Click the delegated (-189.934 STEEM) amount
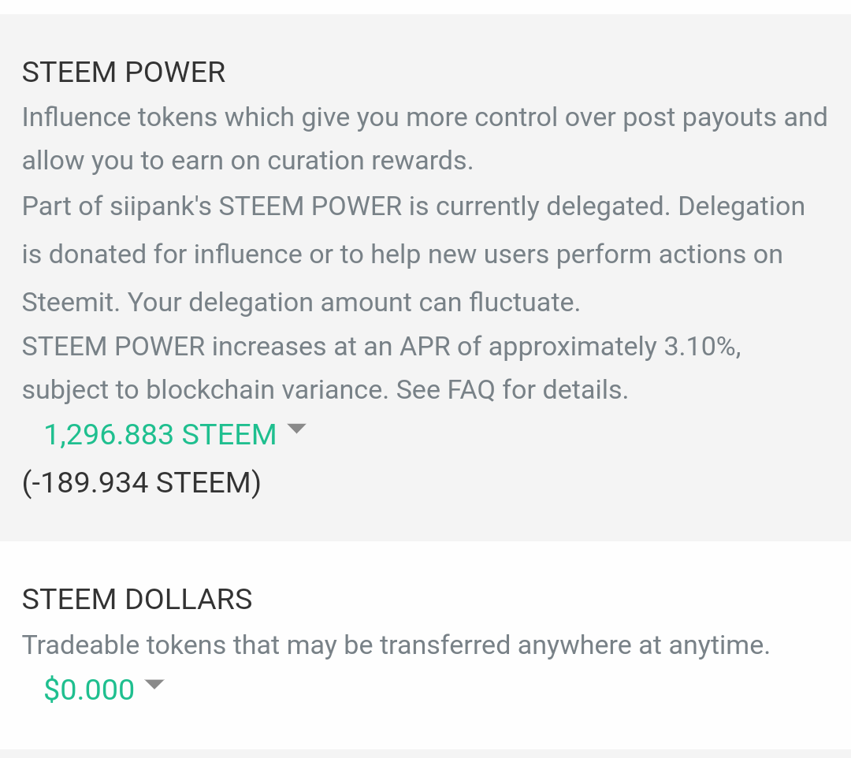This screenshot has height=758, width=851. 141,482
